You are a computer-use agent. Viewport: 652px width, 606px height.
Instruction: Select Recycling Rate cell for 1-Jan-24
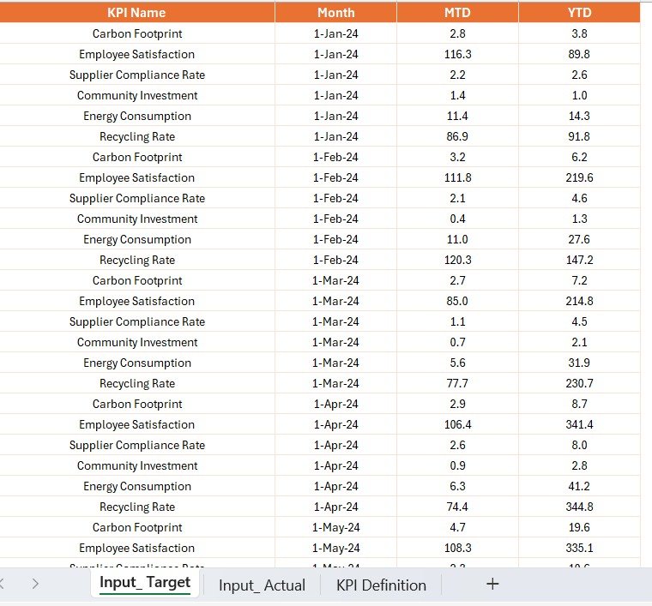tap(137, 136)
